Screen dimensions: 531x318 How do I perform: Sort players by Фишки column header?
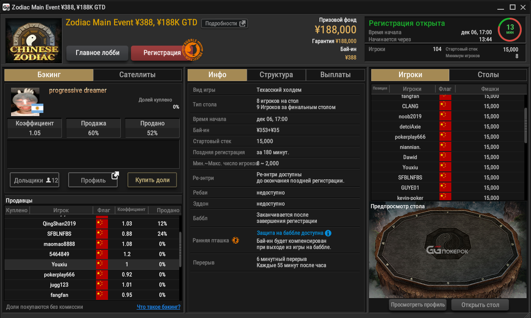pyautogui.click(x=490, y=89)
